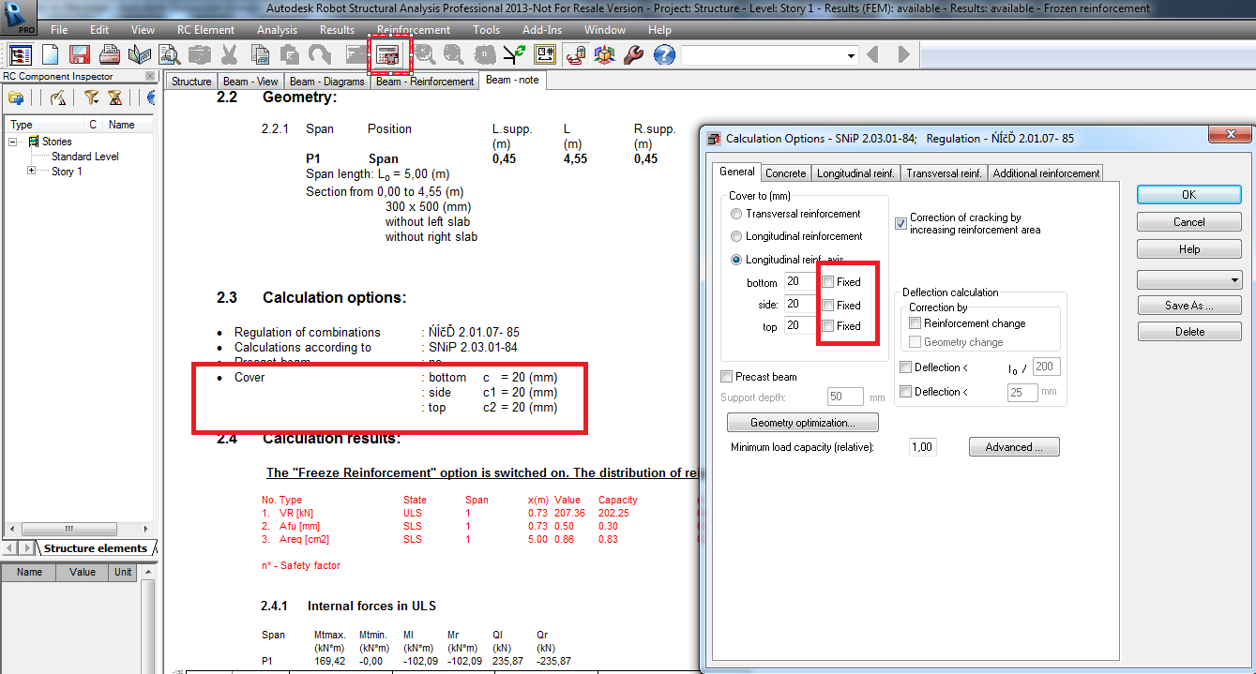Collapse the Stories tree node
The image size is (1256, 674).
coord(14,142)
